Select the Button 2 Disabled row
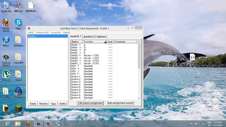 (104, 79)
